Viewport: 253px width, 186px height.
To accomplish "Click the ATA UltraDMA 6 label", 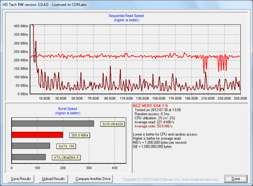I will pyautogui.click(x=66, y=158).
